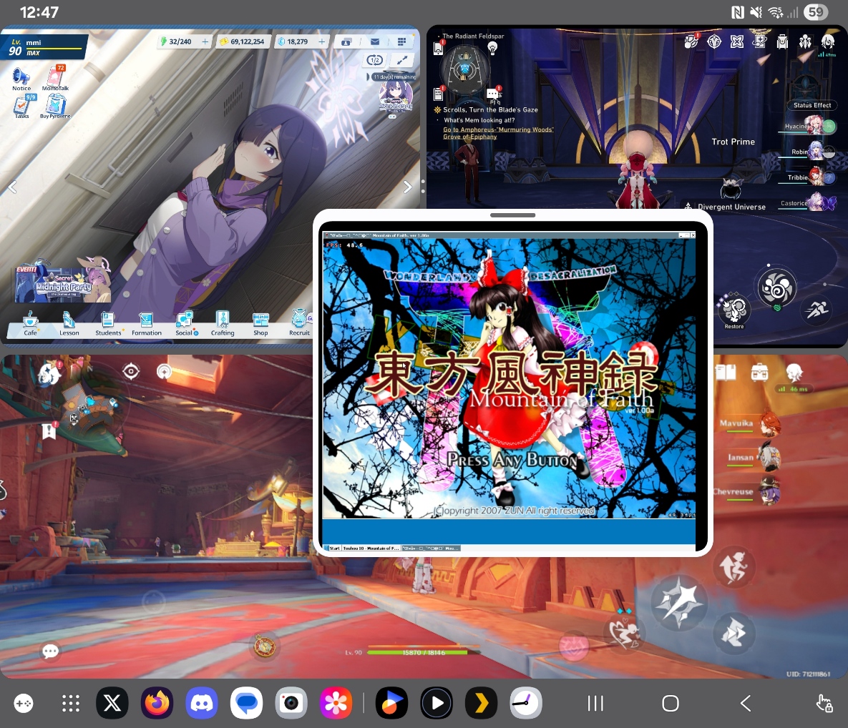Image resolution: width=848 pixels, height=728 pixels.
Task: Open Recruit in Blue Archive menu
Action: point(300,324)
